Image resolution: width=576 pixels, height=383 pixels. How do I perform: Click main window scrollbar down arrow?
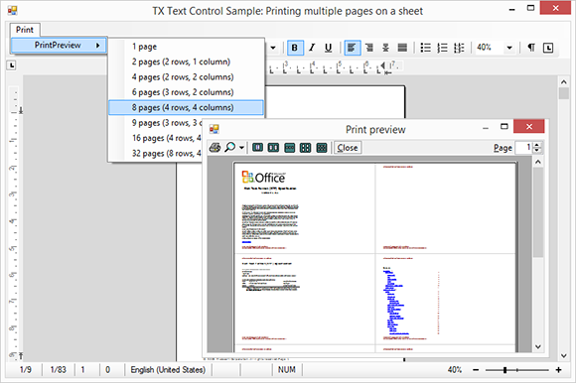[x=564, y=355]
